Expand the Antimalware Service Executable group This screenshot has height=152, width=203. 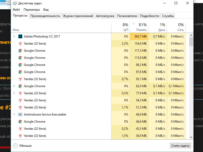click(x=14, y=115)
